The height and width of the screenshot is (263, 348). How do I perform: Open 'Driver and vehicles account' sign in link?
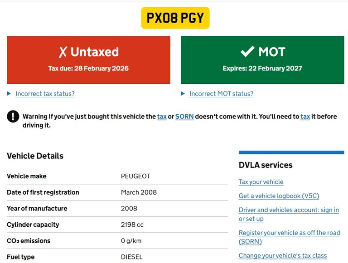click(x=289, y=214)
